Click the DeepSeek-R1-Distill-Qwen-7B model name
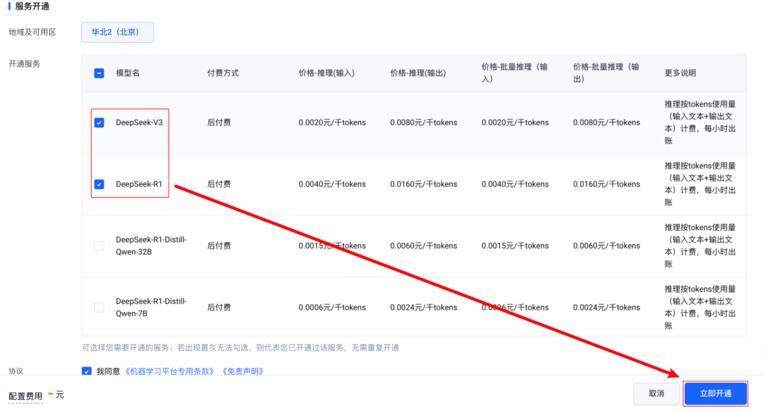 coord(151,308)
